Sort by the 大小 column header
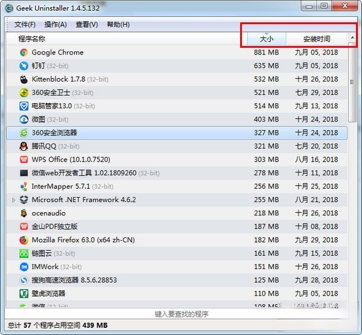Image resolution: width=362 pixels, height=335 pixels. (267, 39)
